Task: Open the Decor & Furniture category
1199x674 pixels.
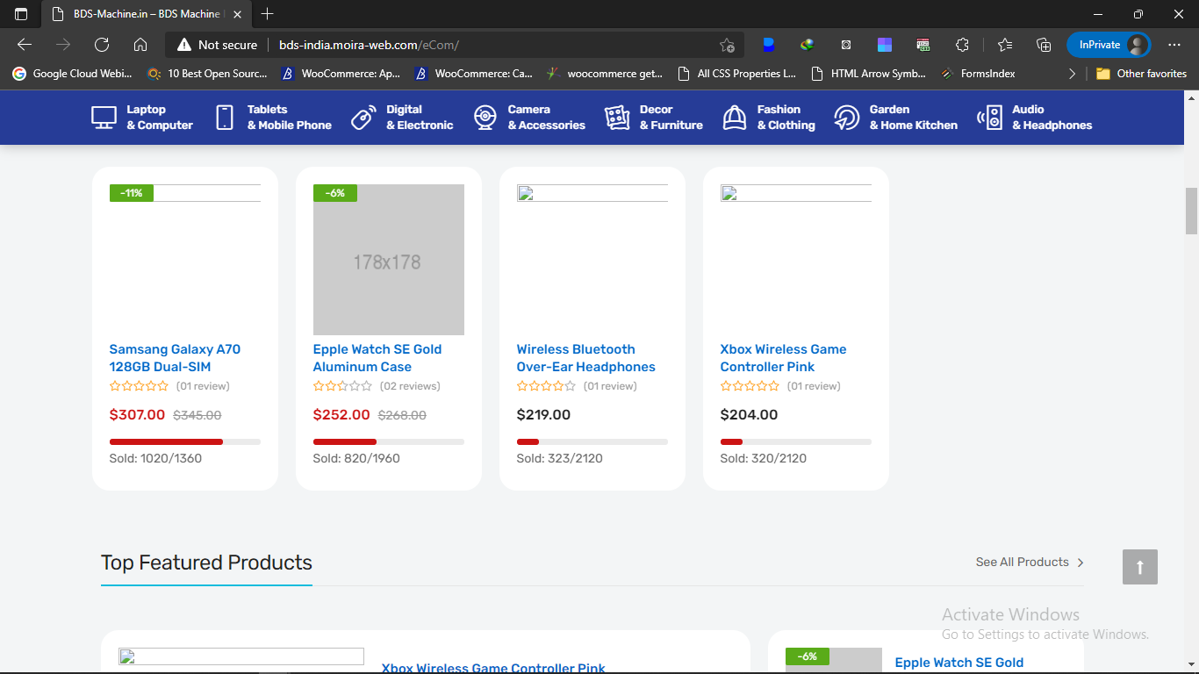Action: pos(654,118)
